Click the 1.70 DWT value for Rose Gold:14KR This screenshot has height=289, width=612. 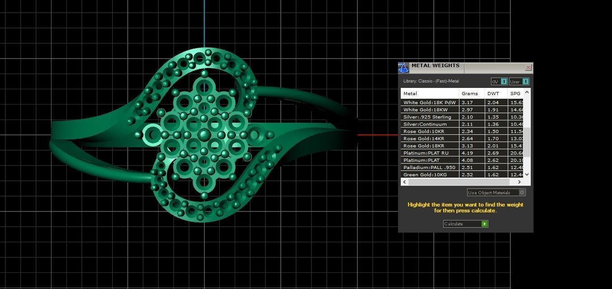(493, 138)
